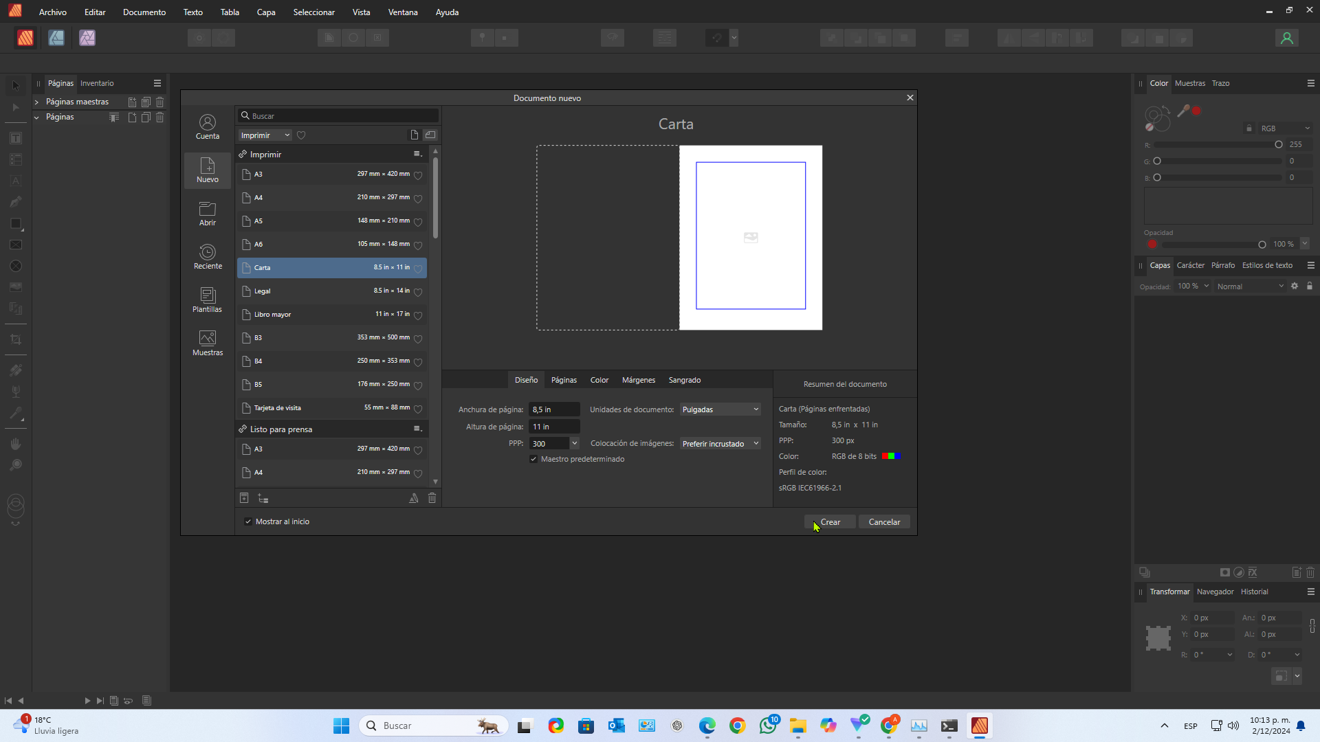The width and height of the screenshot is (1320, 742).
Task: Select portrait orientation page icon
Action: tap(414, 135)
